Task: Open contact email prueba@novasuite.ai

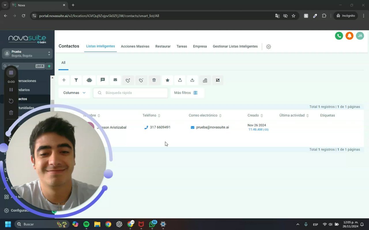Action: click(212, 127)
